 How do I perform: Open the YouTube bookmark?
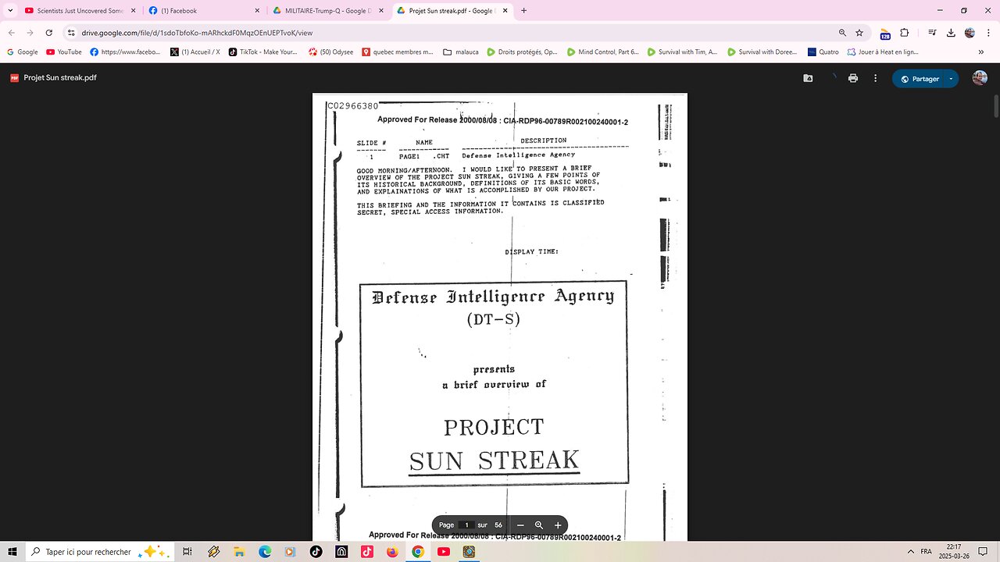[64, 52]
